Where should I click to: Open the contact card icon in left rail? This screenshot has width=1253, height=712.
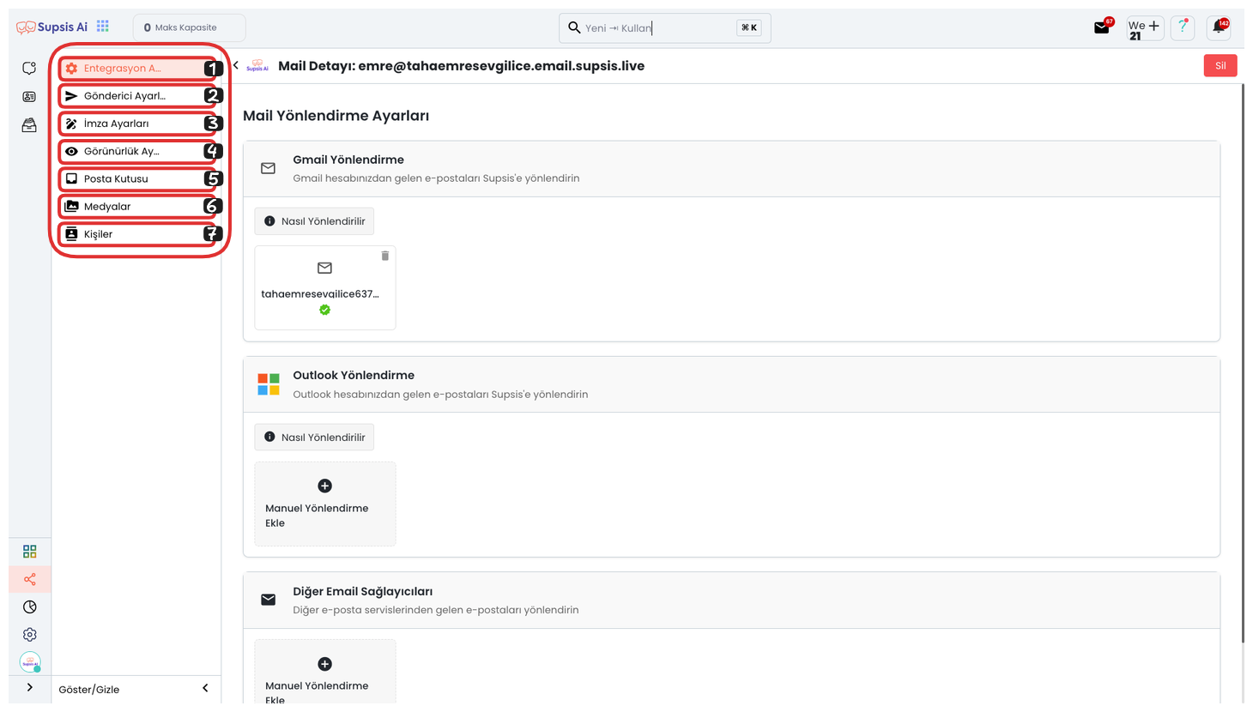[29, 97]
